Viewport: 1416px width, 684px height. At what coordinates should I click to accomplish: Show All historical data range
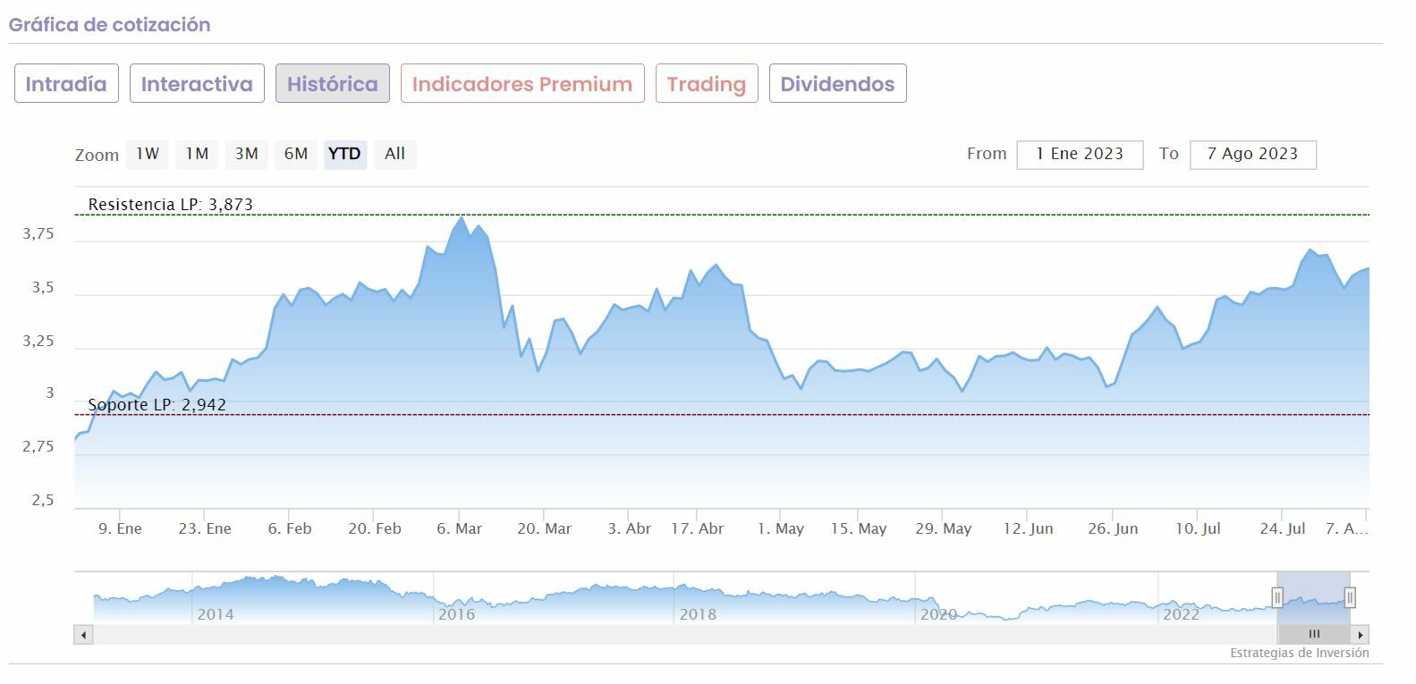[x=394, y=154]
